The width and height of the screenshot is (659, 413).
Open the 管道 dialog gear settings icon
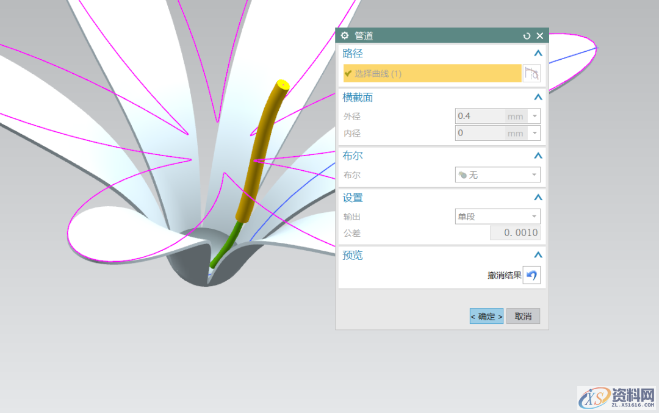(345, 36)
